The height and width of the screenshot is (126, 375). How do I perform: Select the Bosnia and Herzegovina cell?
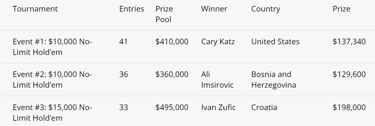click(x=274, y=80)
